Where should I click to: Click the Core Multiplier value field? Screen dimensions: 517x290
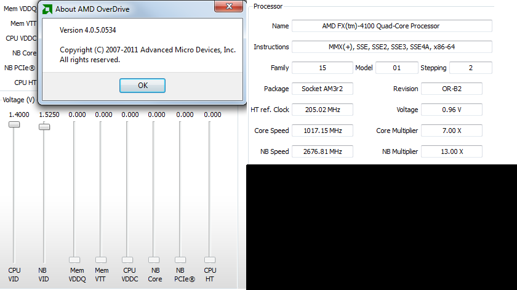pos(451,131)
